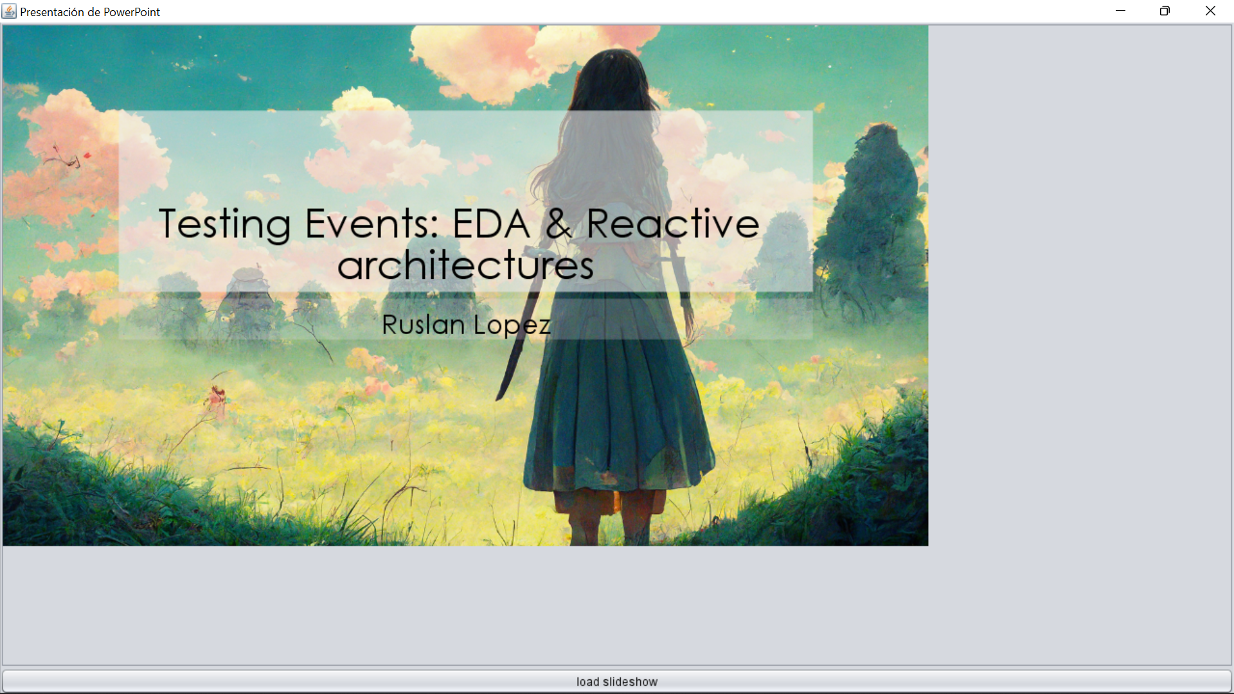1234x694 pixels.
Task: Click the slide title 'Testing Events: EDA & Reactive architectures'
Action: pyautogui.click(x=459, y=244)
